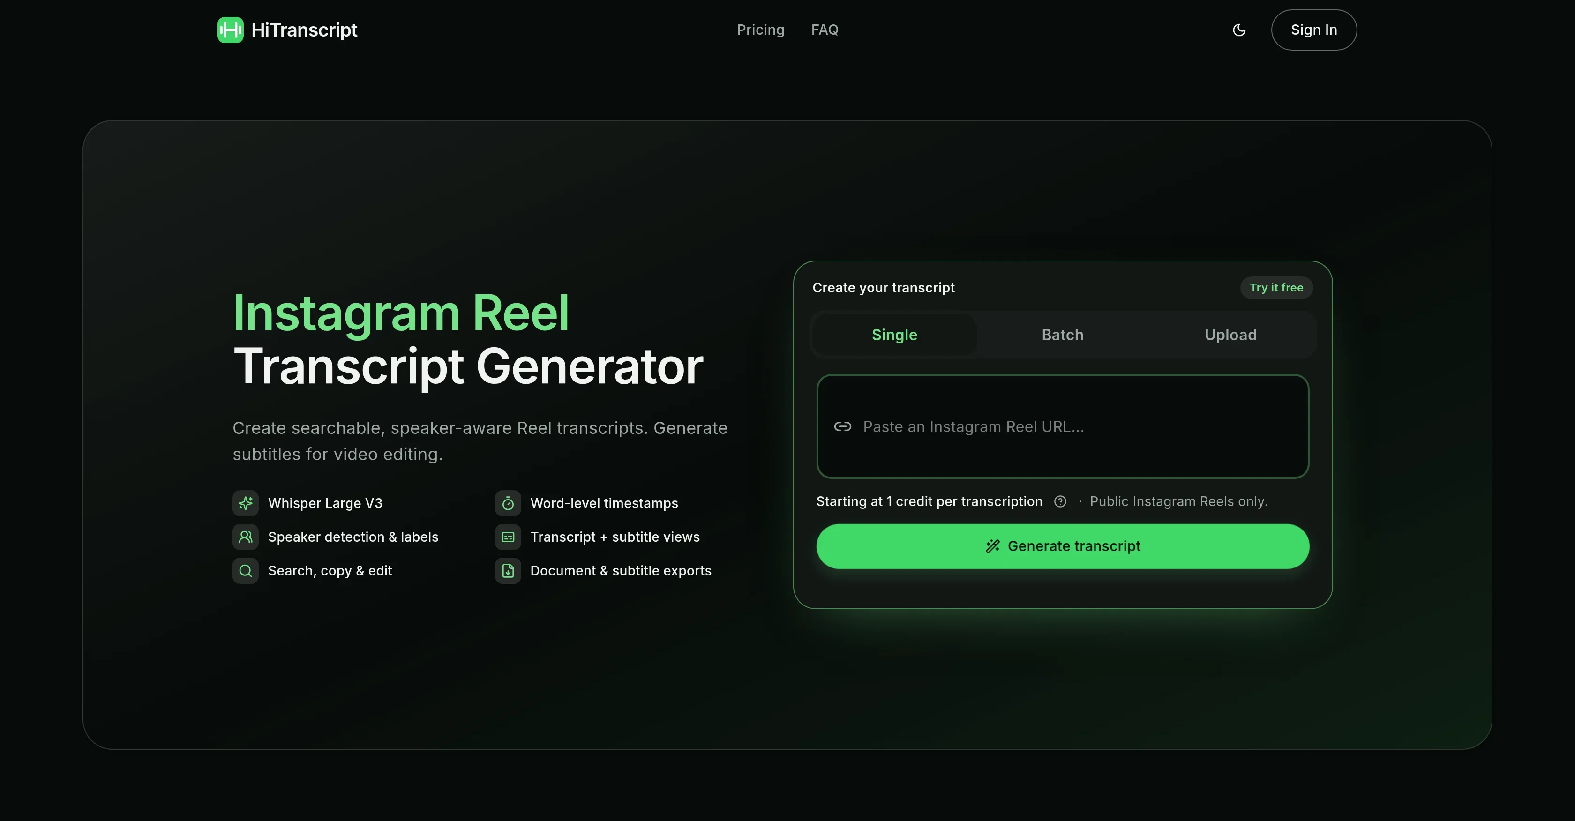Click the 'Document & subtitle exports' text

tap(621, 570)
